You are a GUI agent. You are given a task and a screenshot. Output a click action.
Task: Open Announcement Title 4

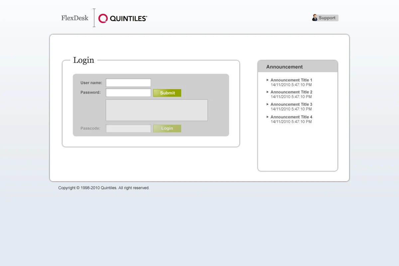click(x=291, y=117)
